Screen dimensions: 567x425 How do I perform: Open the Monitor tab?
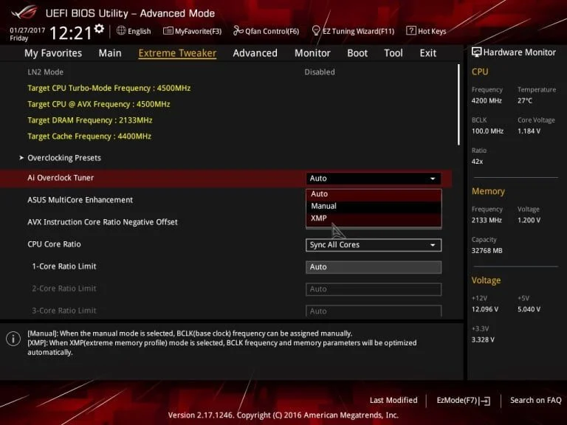click(312, 53)
